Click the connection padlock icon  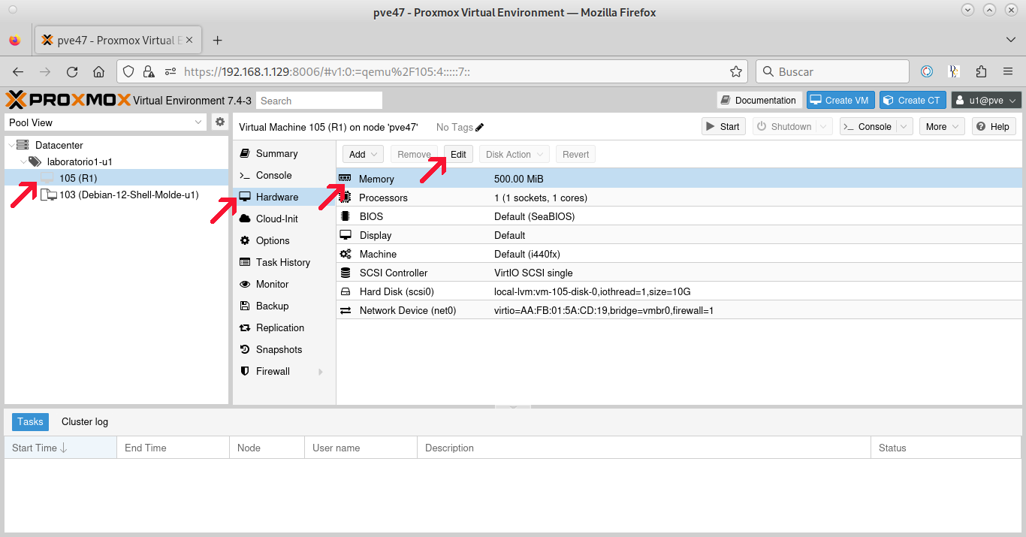149,72
